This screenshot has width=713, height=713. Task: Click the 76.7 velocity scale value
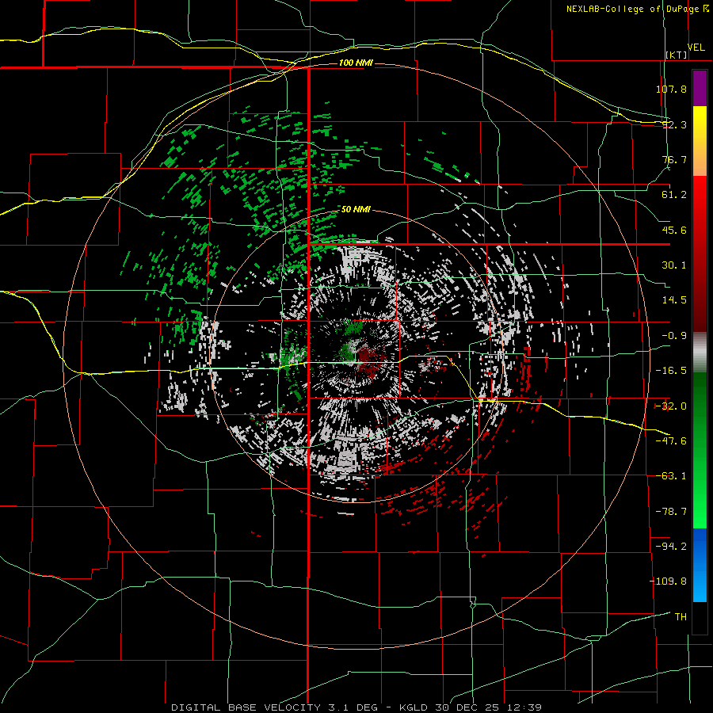[674, 159]
